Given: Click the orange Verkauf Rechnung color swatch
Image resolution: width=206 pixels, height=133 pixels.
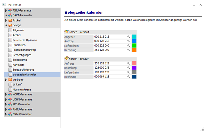Looking at the screenshot, I should coord(134,50).
